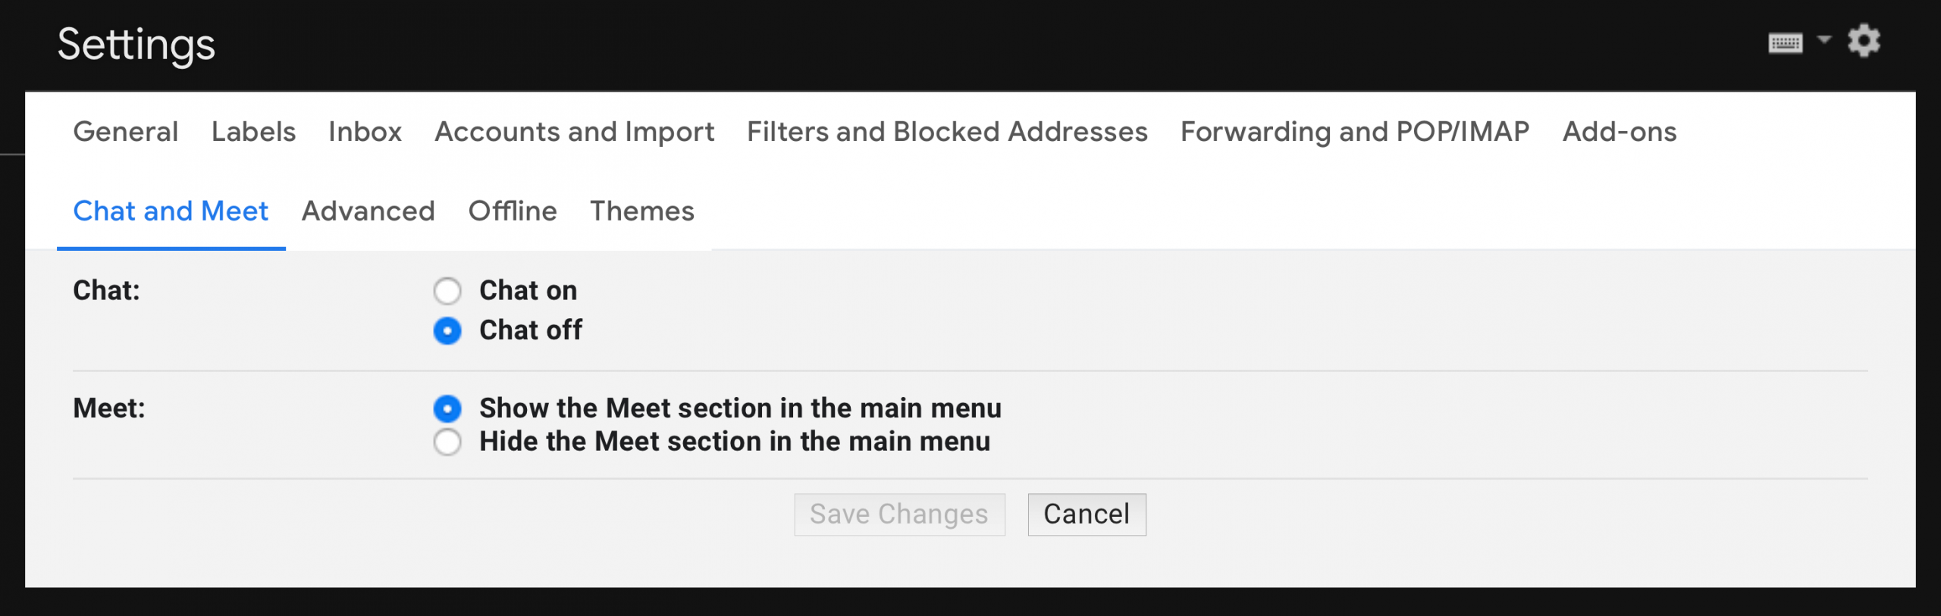Select Show the Meet section option
1941x616 pixels.
point(447,409)
